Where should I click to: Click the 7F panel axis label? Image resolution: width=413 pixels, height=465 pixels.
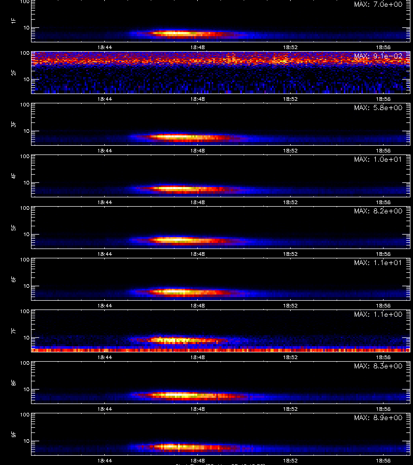click(13, 331)
